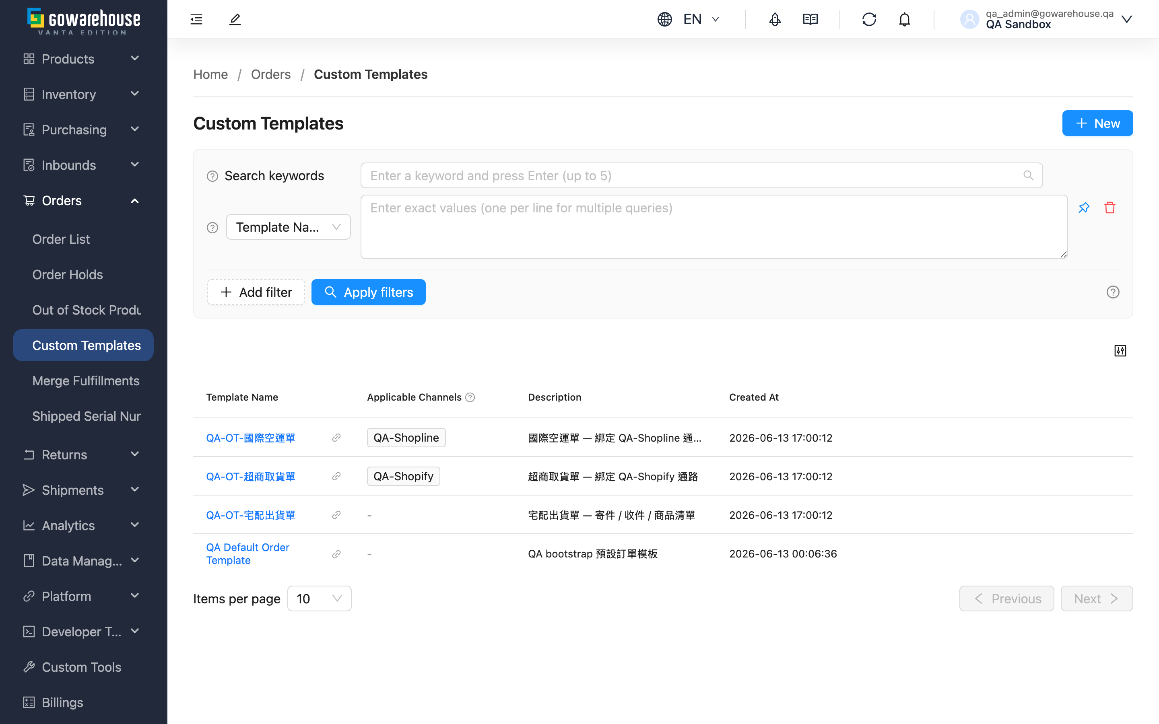
Task: Click the Next page button
Action: click(1097, 599)
